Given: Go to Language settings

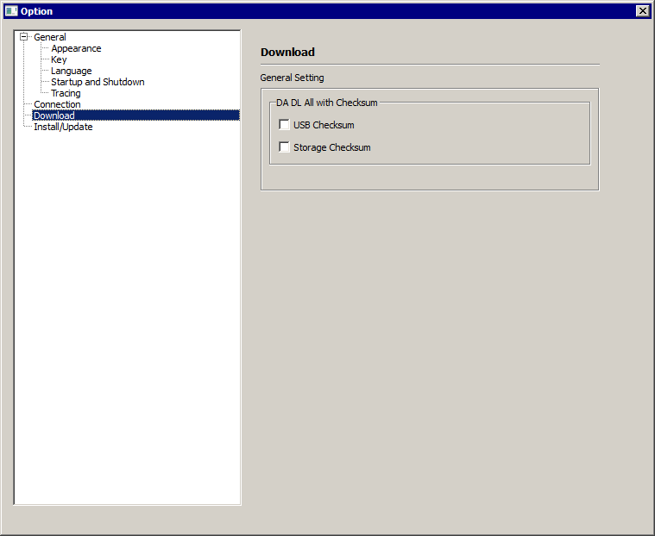Looking at the screenshot, I should (71, 71).
